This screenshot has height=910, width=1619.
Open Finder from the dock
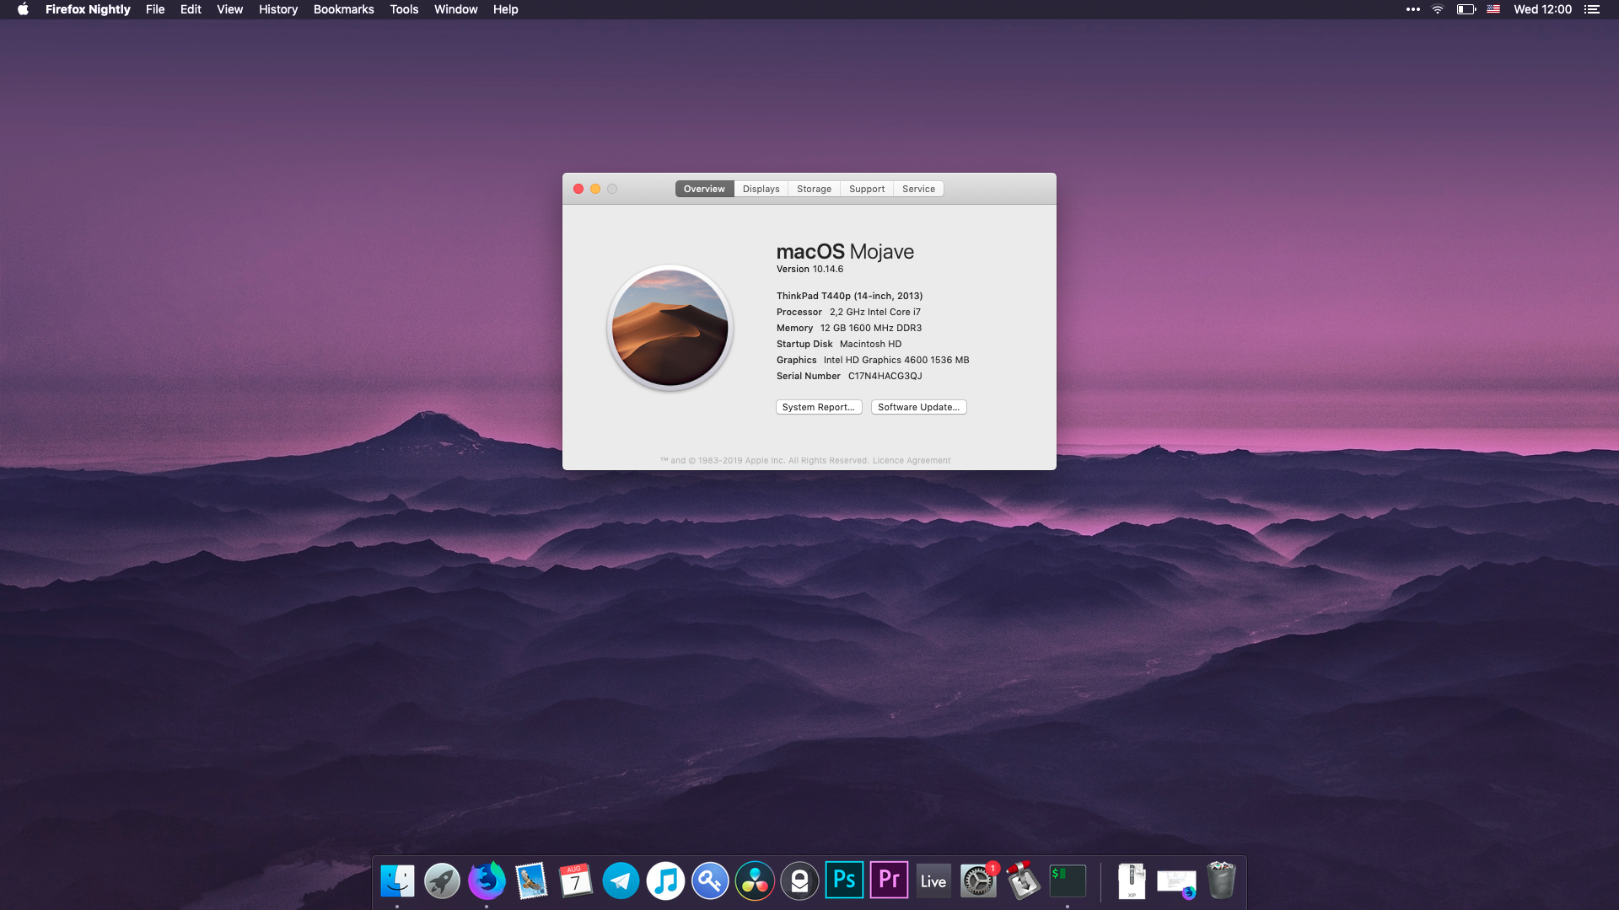pyautogui.click(x=397, y=881)
